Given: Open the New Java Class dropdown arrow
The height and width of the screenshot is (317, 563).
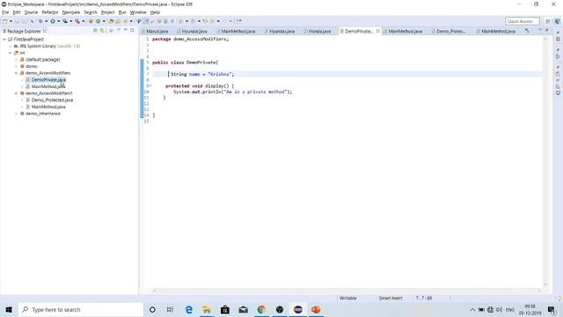Looking at the screenshot, I should click(x=104, y=21).
